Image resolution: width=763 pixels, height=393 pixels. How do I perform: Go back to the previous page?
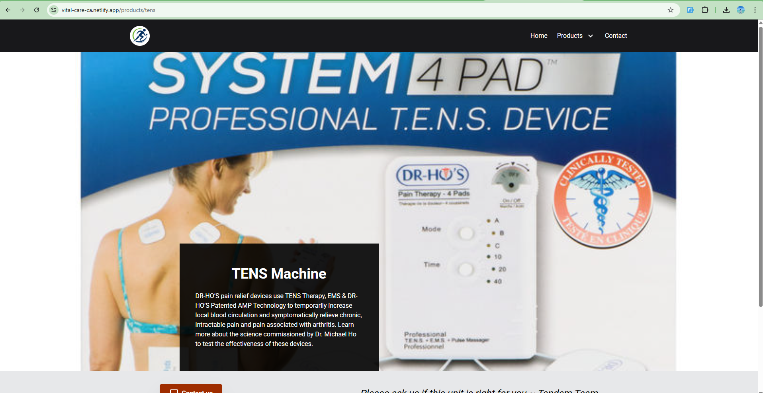click(x=8, y=10)
